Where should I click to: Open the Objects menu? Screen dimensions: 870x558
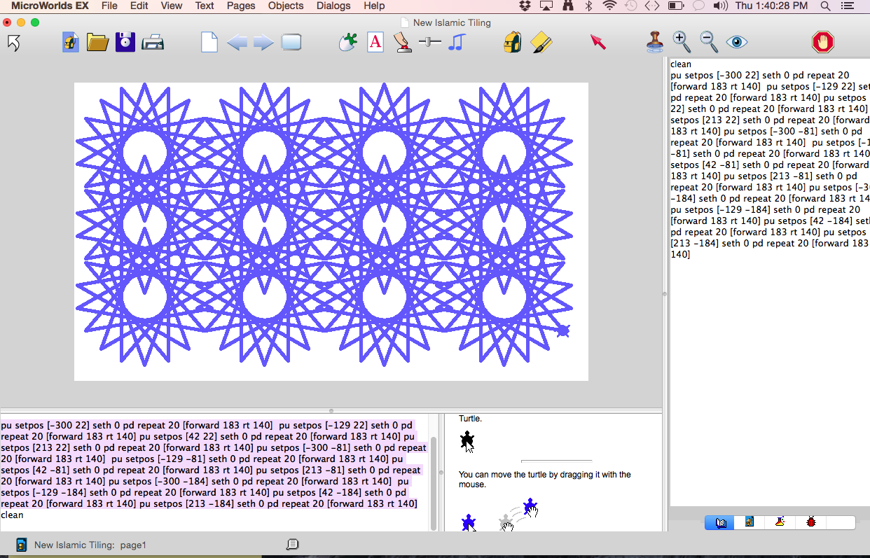pos(286,6)
